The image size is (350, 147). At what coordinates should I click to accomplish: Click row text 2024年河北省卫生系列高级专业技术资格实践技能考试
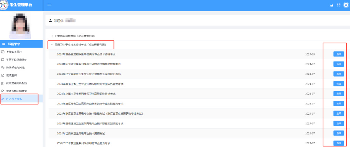click(x=89, y=64)
